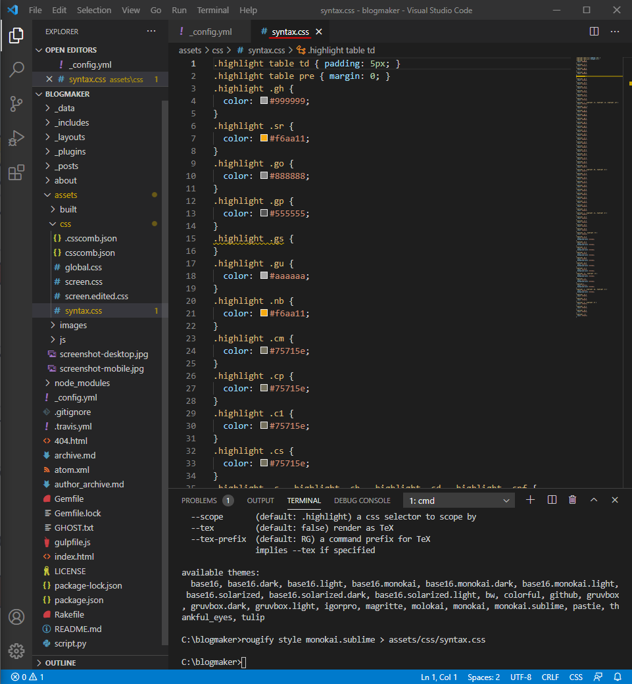Close the syntax.css editor tab

pos(319,32)
